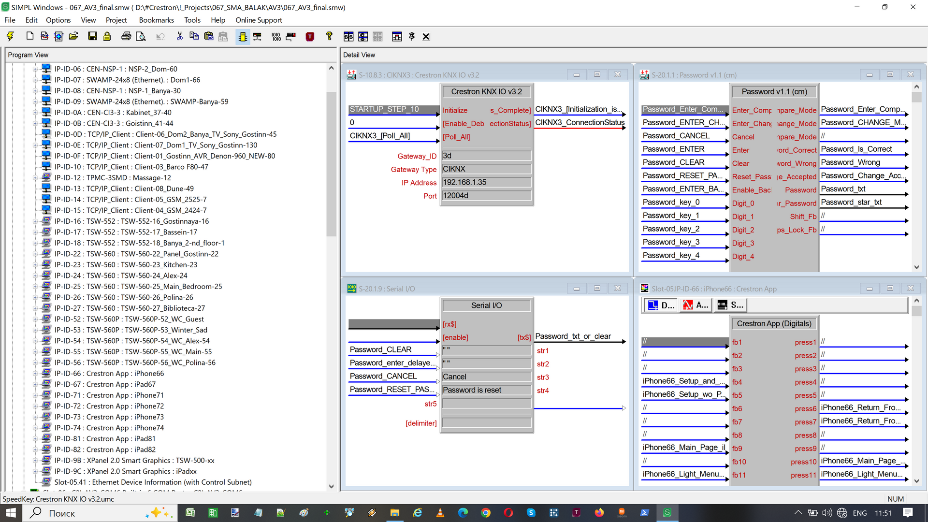Click the STARTUP_STEP_10 input signal
Image resolution: width=928 pixels, height=522 pixels.
pos(393,109)
